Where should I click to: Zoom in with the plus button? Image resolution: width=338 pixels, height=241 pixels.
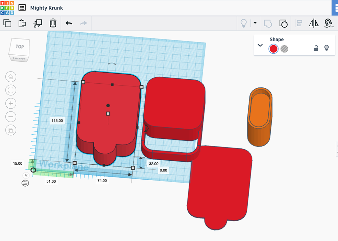pos(11,103)
